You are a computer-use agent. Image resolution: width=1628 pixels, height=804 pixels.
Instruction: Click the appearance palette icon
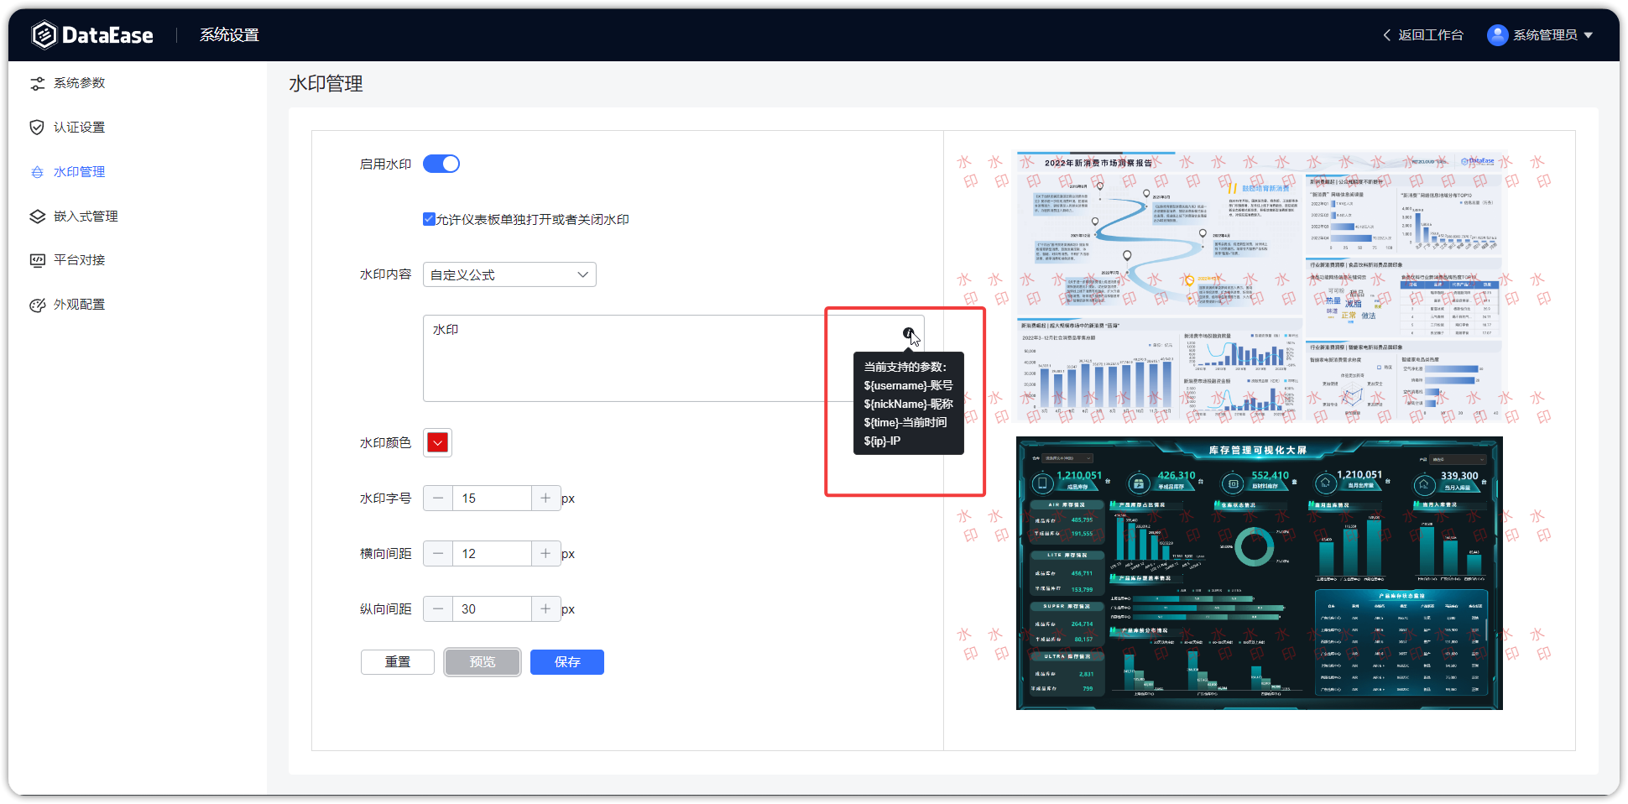[x=37, y=305]
